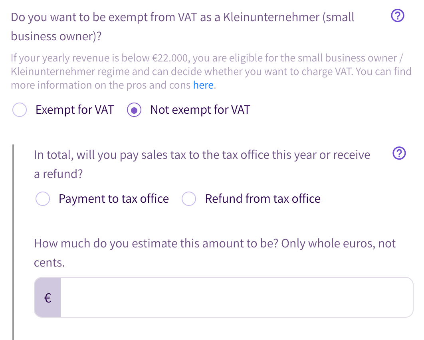
Task: Click the 'Not exempt for VAT' label text
Action: coord(200,110)
